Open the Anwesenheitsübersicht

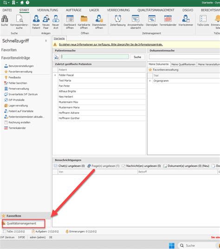(x=136, y=22)
